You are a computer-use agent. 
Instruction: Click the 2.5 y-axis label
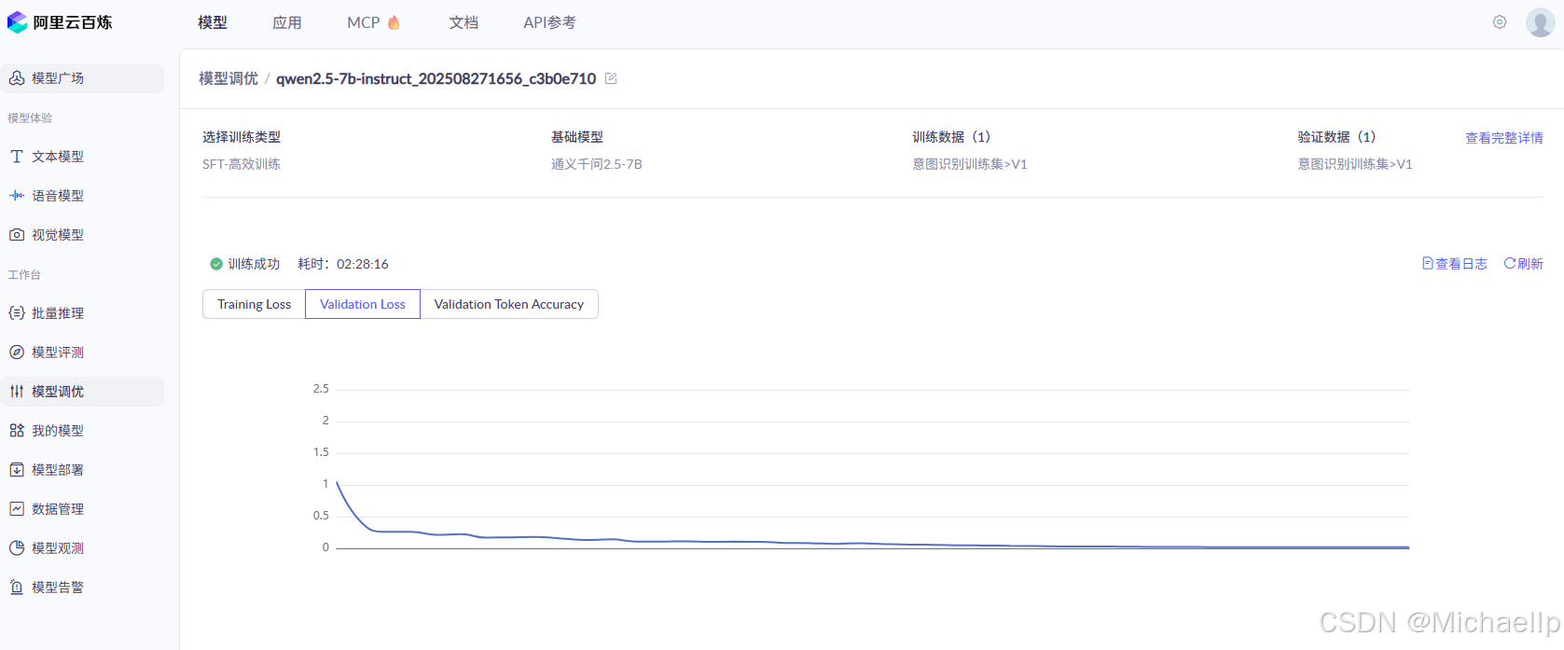pos(321,389)
